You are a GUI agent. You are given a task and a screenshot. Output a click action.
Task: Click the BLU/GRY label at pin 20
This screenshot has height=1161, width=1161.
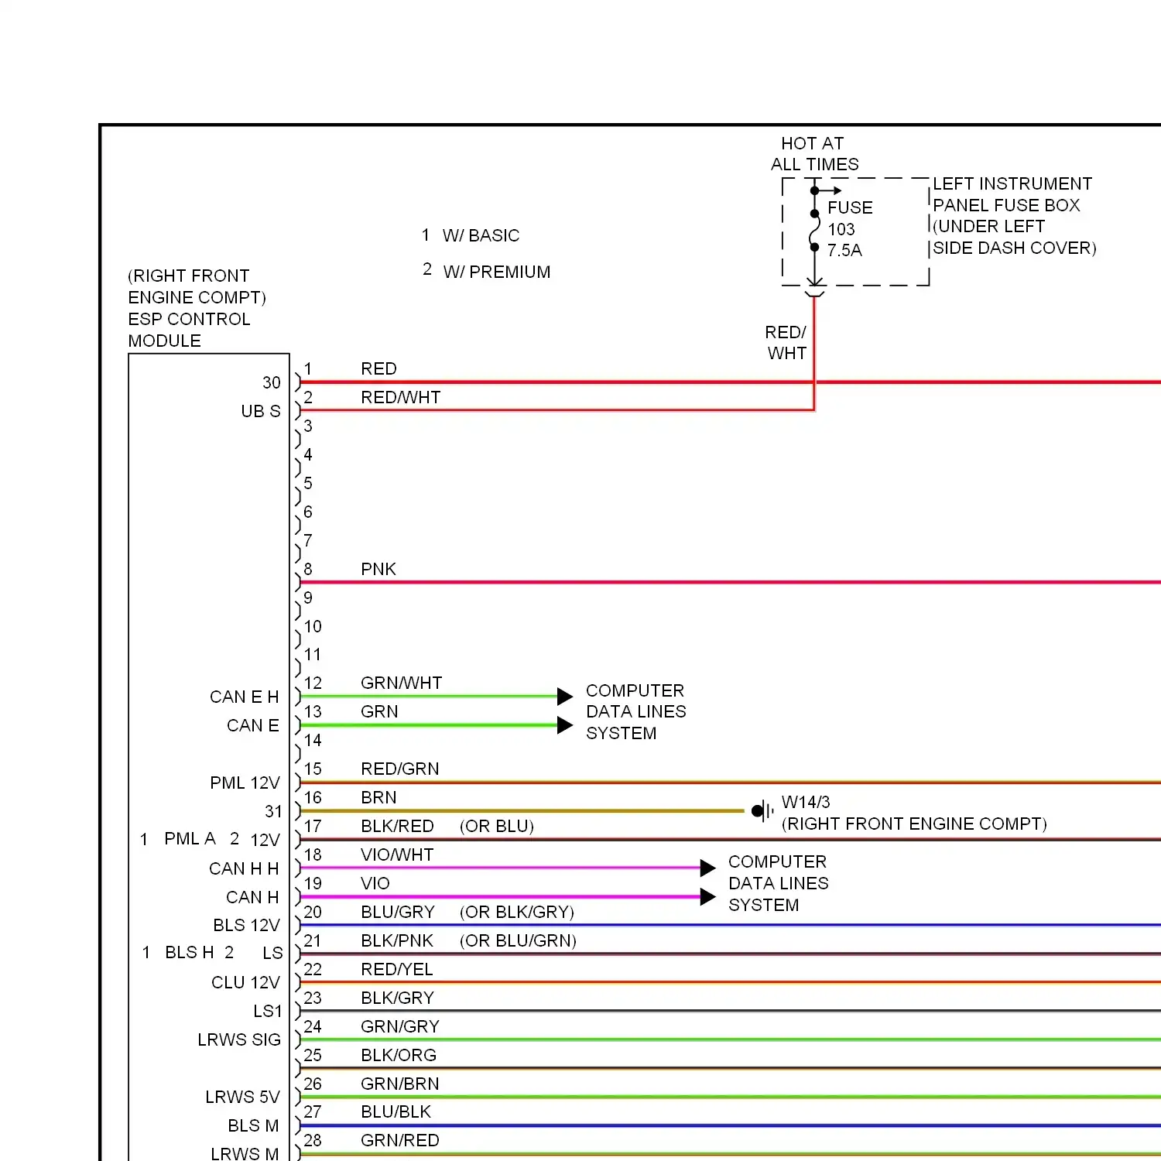point(398,912)
